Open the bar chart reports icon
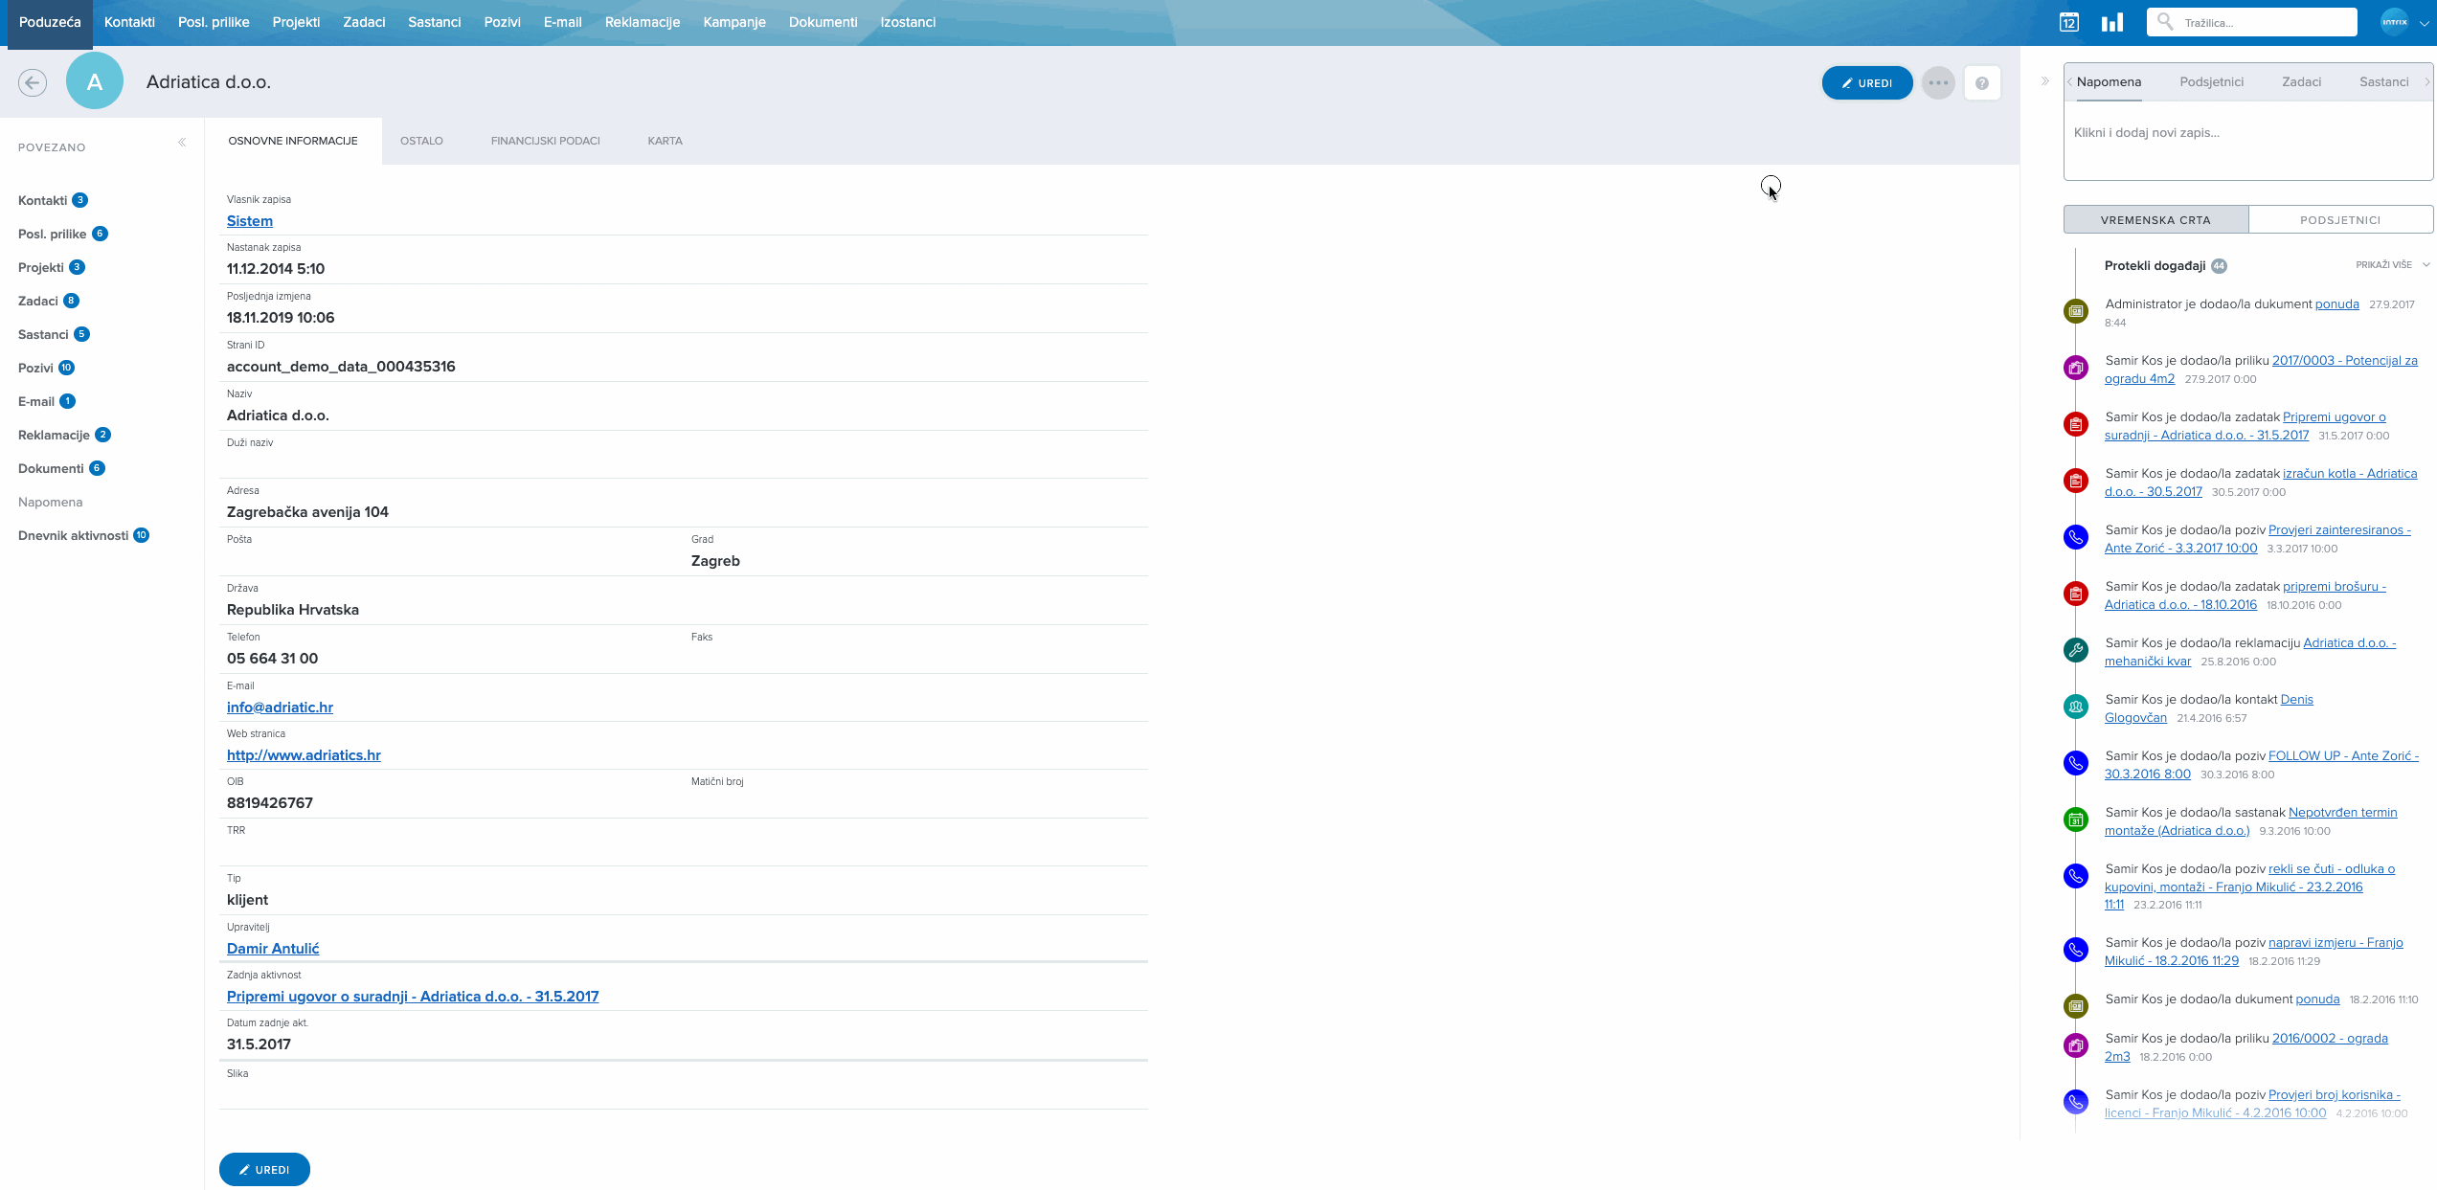The height and width of the screenshot is (1190, 2437). tap(2111, 22)
